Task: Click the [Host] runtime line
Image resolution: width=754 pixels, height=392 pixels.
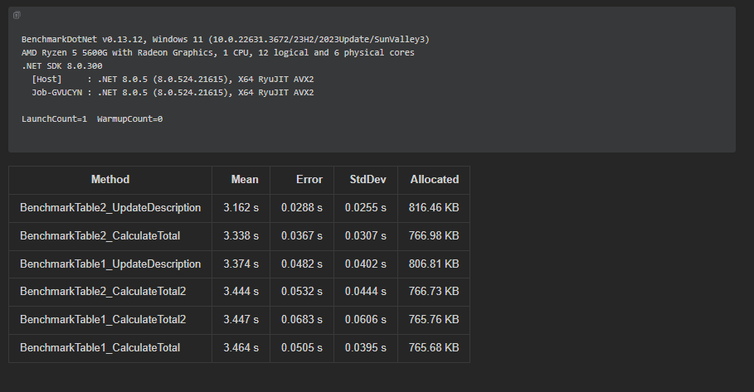Action: (x=173, y=80)
